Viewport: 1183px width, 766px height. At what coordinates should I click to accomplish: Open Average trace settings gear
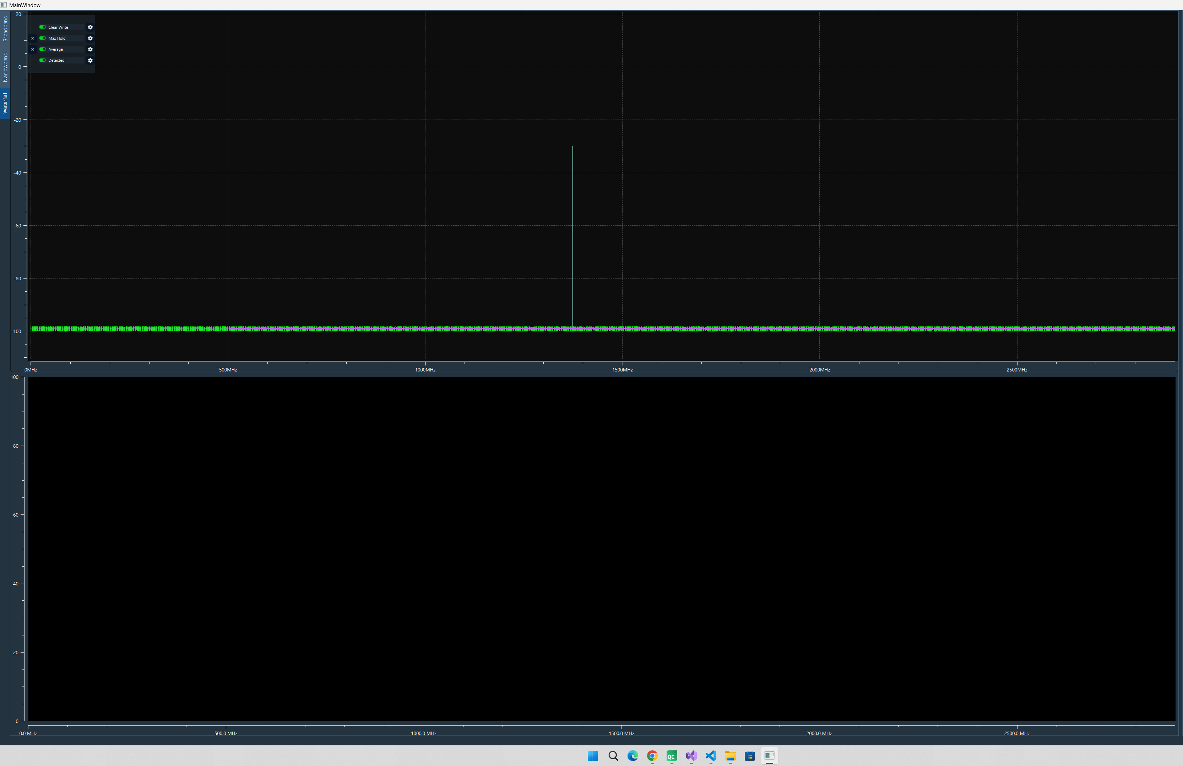pos(90,49)
